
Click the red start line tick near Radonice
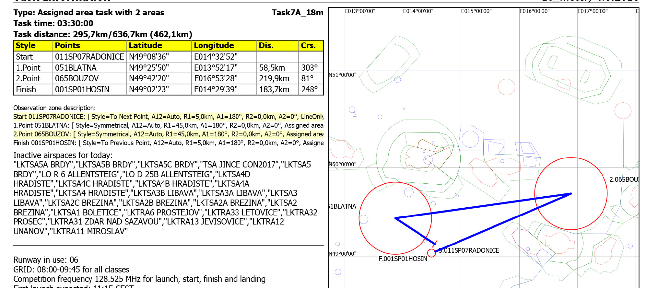click(x=435, y=244)
